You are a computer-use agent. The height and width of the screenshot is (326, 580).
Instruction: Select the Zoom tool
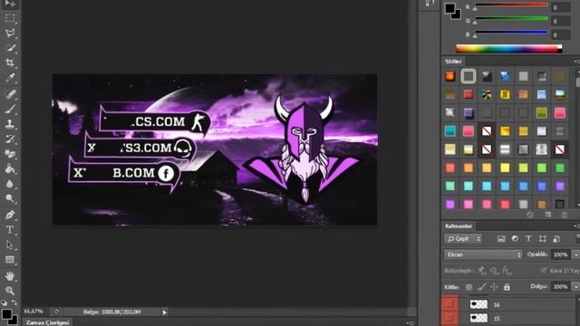tap(10, 291)
